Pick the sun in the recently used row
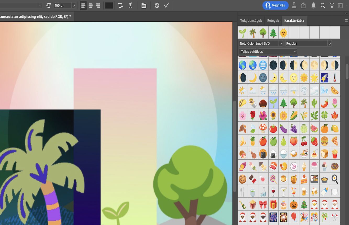Screen dimensions: 349x225 tap(284, 33)
